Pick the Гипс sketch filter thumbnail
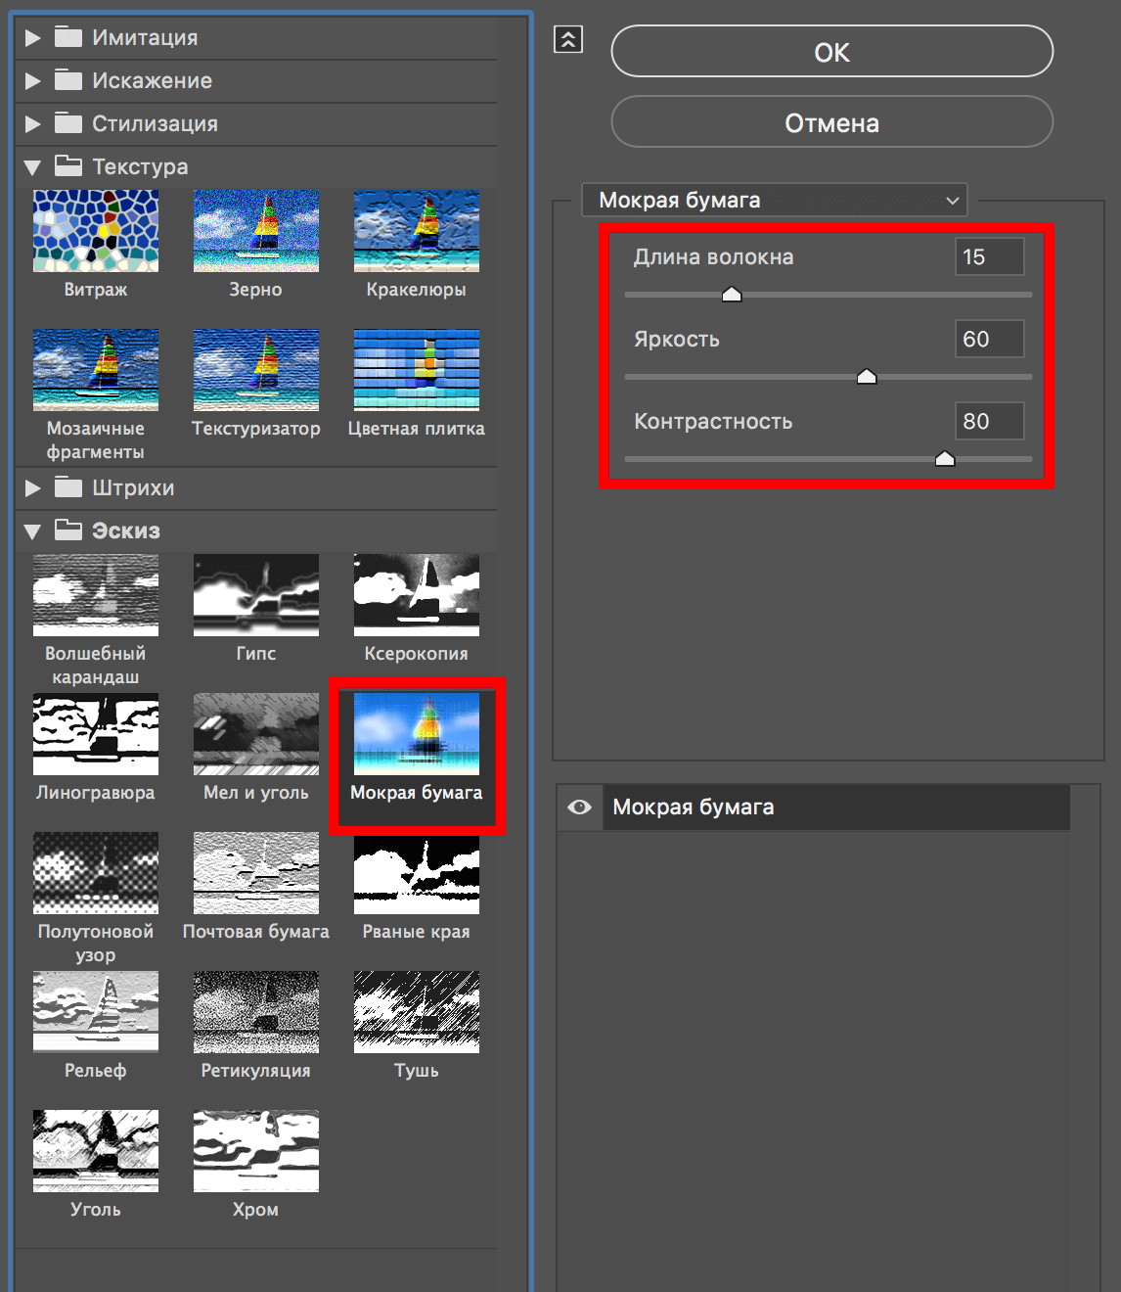Viewport: 1121px width, 1292px height. click(255, 595)
